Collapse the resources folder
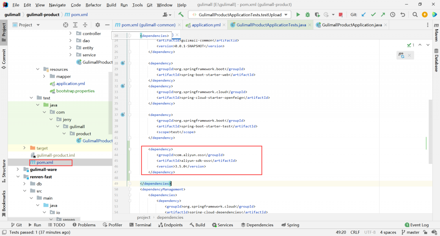 pos(37,69)
